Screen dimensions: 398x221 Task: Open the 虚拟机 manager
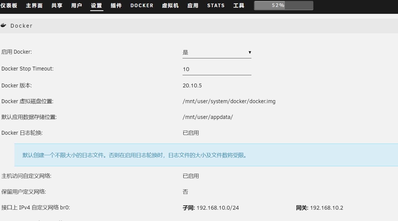[x=170, y=6]
